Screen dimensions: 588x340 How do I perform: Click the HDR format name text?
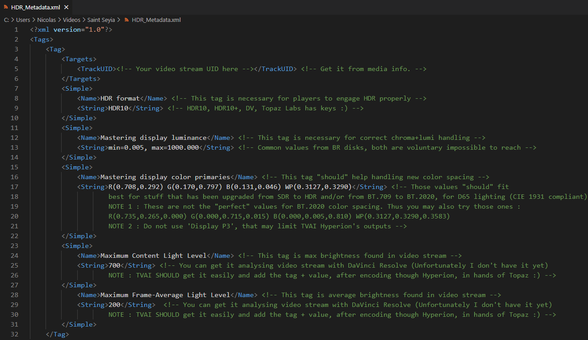pos(120,98)
